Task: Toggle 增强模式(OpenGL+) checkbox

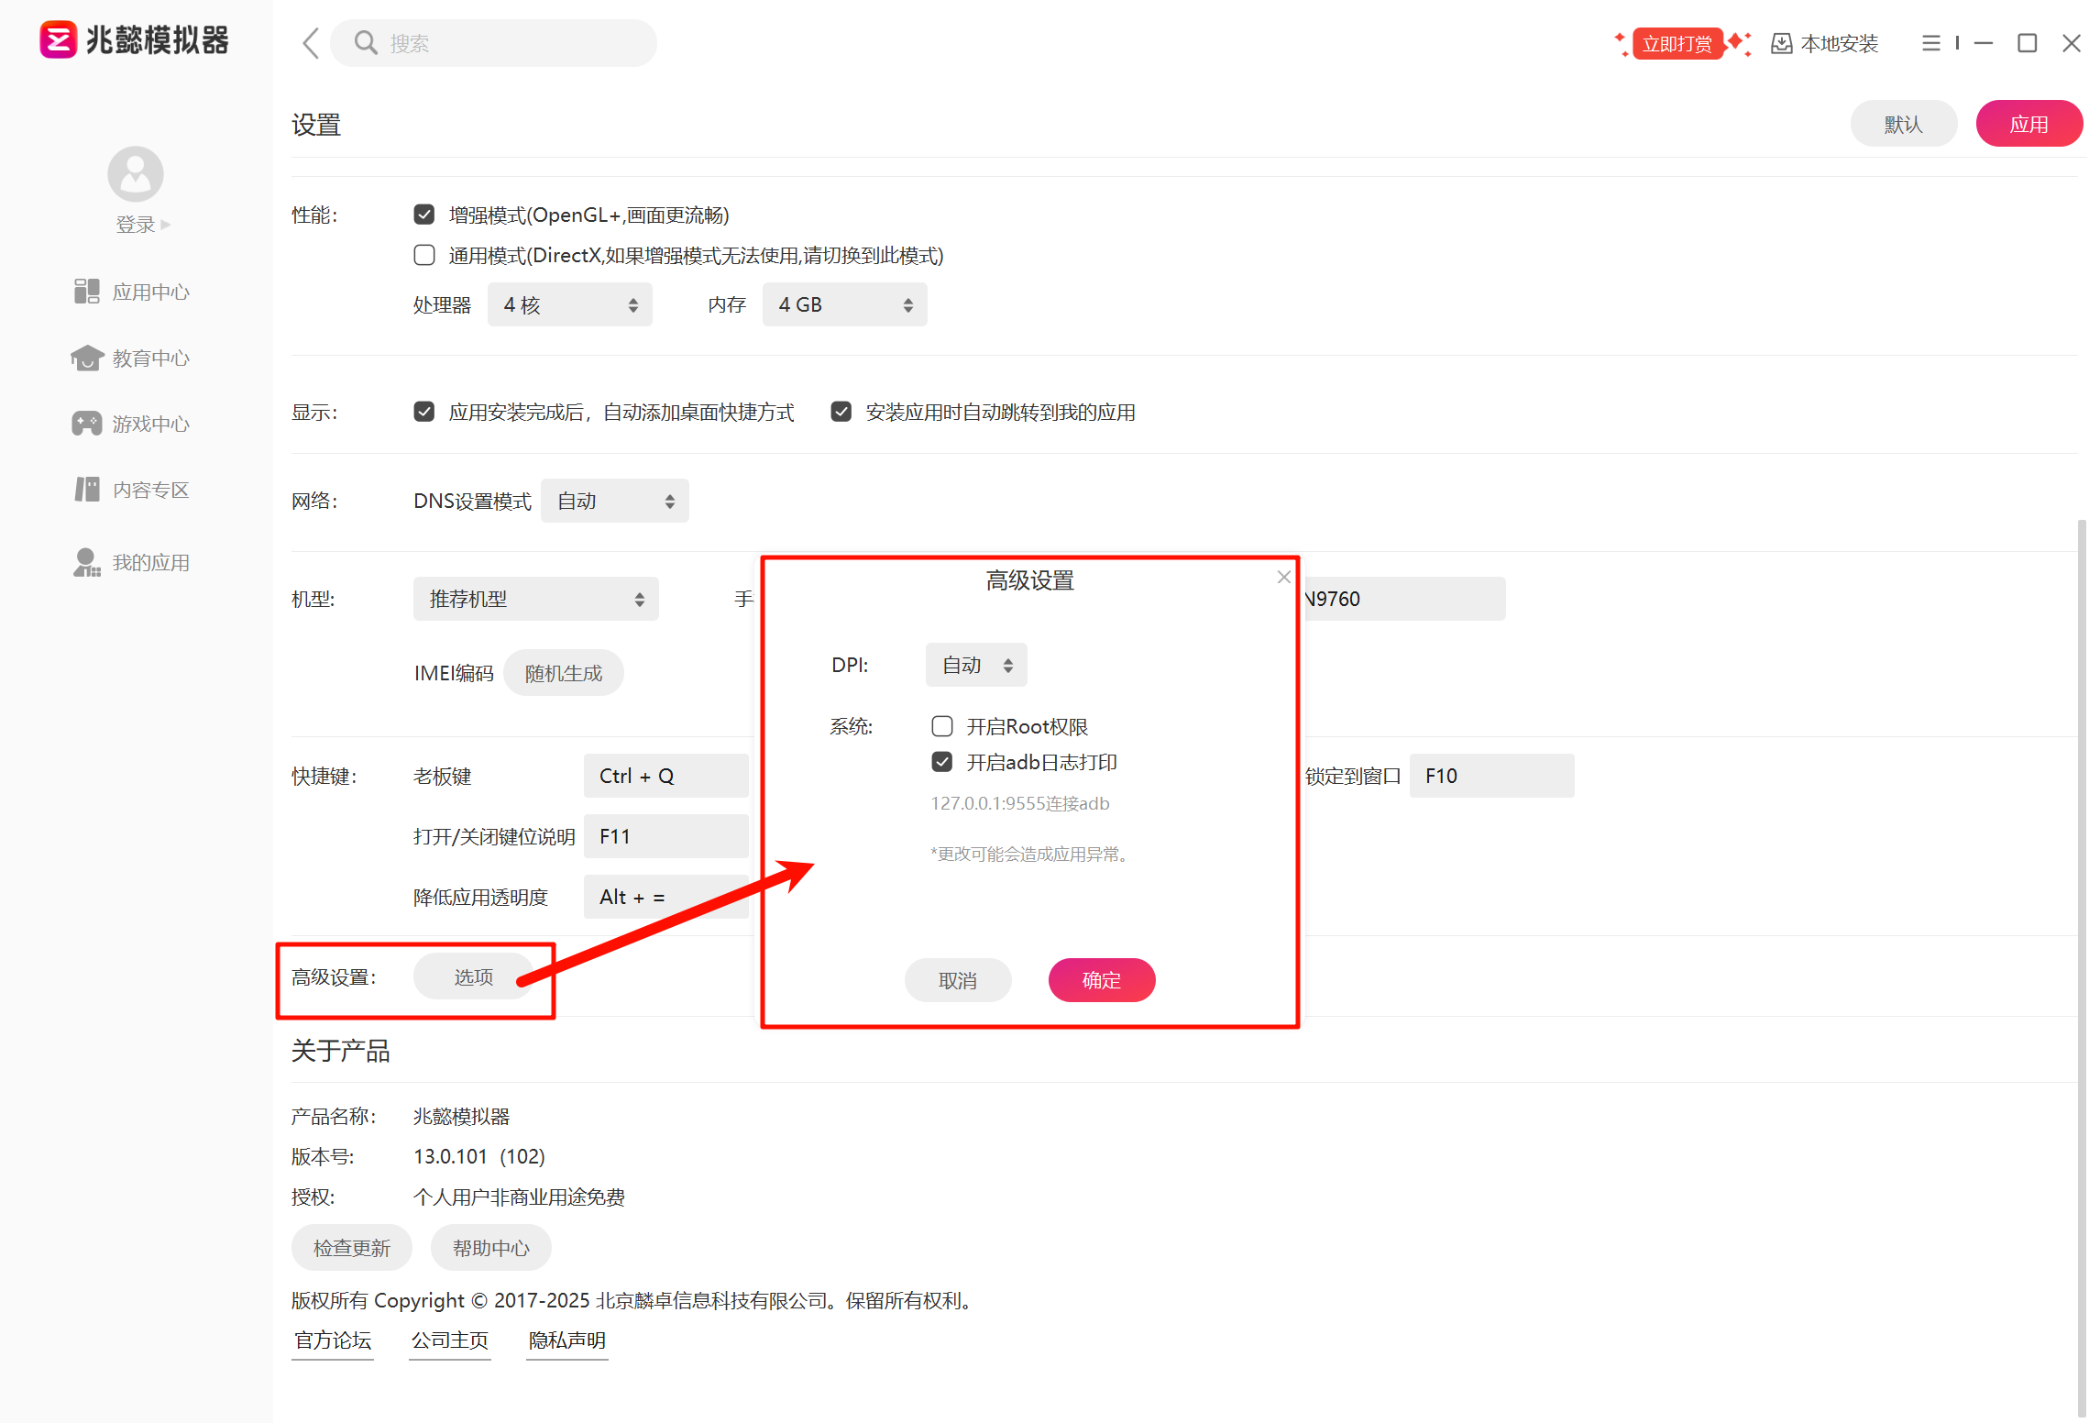Action: 423,215
